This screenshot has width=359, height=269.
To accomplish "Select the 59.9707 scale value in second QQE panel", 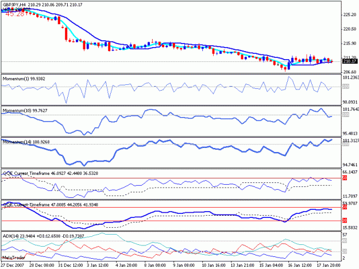I will (x=350, y=204).
